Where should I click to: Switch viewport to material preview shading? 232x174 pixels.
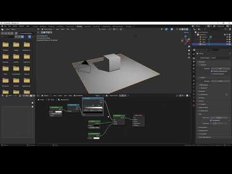pos(185,29)
